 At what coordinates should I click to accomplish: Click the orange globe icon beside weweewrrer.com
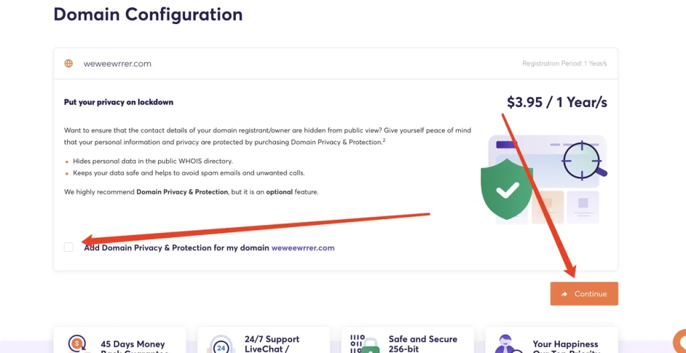pos(69,64)
